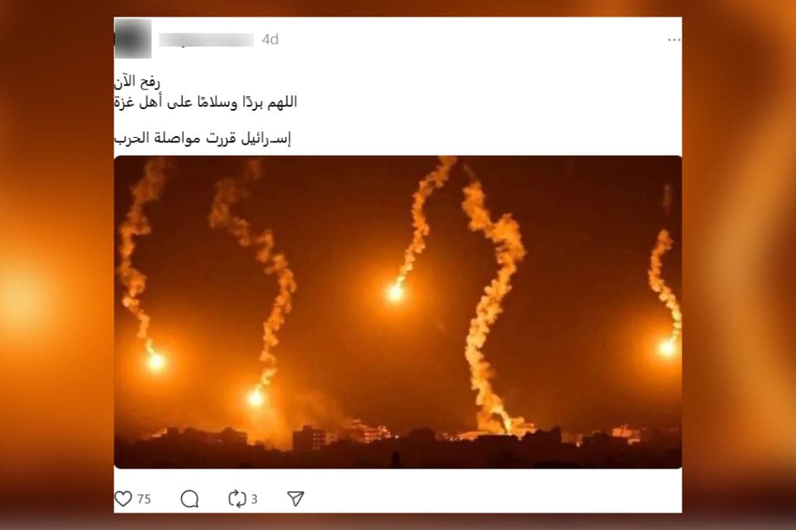Click the city skyline silhouette in the photo
This screenshot has width=796, height=530.
[x=398, y=446]
